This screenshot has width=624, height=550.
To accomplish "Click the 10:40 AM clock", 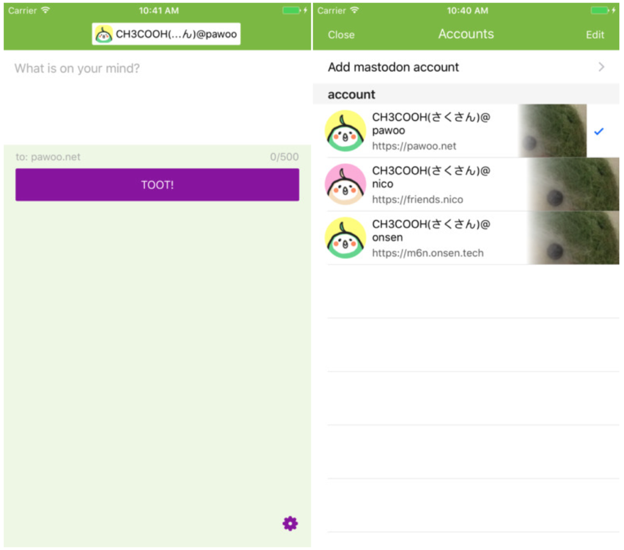I will (x=467, y=11).
